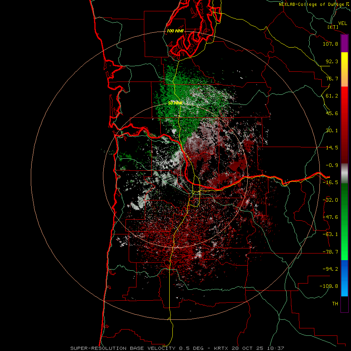Click the Super-Resolution Base Velocity caption

tap(177, 348)
